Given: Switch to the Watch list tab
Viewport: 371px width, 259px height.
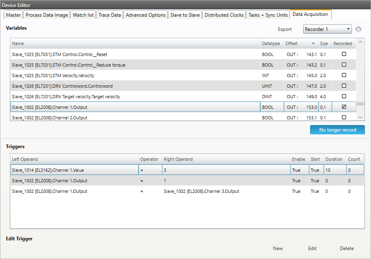Looking at the screenshot, I should pos(83,15).
